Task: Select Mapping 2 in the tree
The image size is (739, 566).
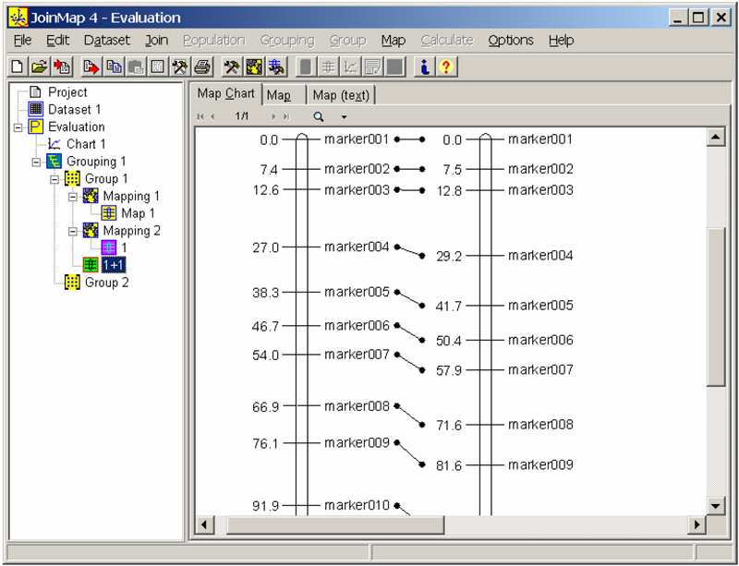Action: [131, 231]
